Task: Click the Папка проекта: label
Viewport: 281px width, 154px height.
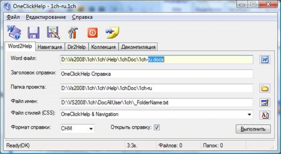Action: pos(28,87)
